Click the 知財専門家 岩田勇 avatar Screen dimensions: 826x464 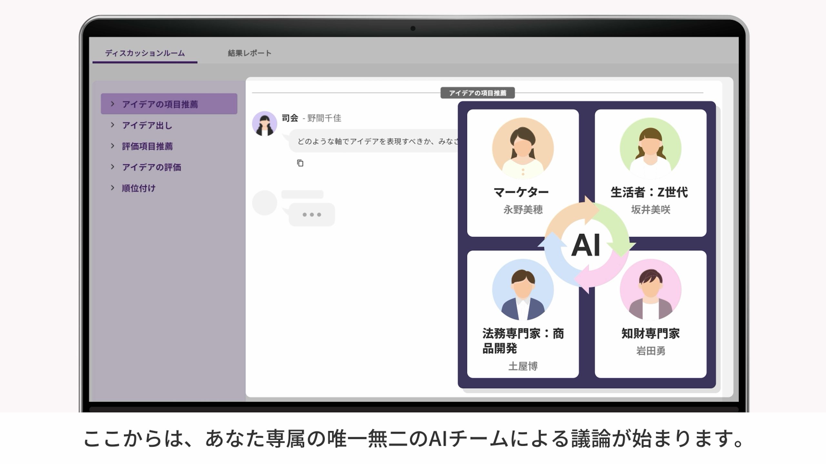pos(650,290)
